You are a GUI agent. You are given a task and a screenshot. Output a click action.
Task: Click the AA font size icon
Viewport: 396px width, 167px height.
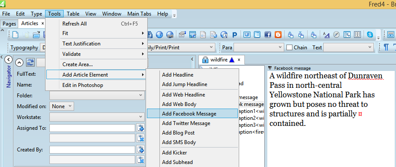coord(326,35)
